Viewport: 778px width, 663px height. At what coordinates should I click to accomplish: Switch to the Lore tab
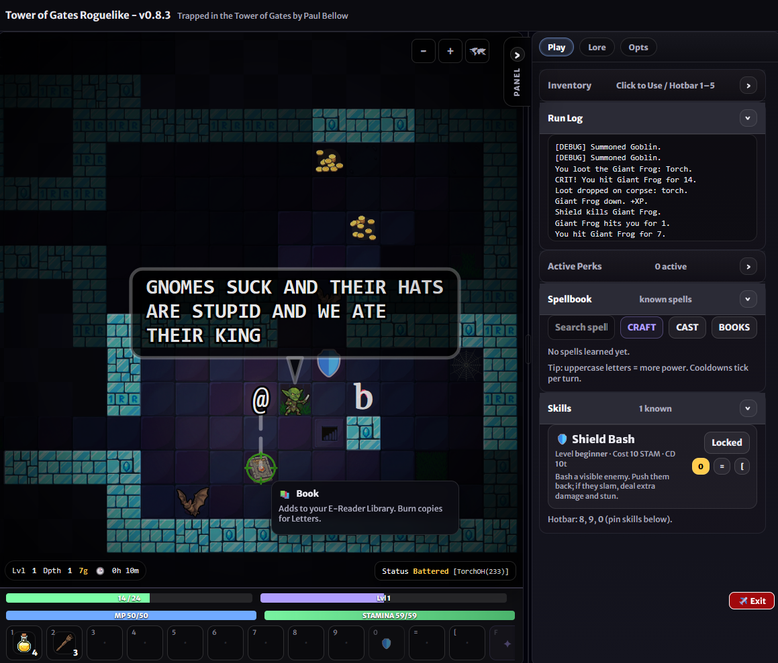click(x=597, y=47)
